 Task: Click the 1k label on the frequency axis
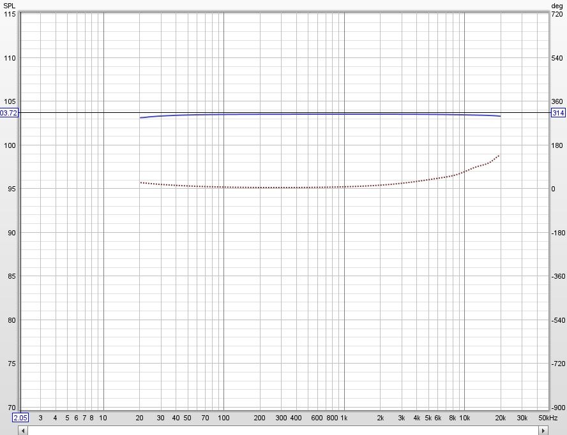pos(344,418)
